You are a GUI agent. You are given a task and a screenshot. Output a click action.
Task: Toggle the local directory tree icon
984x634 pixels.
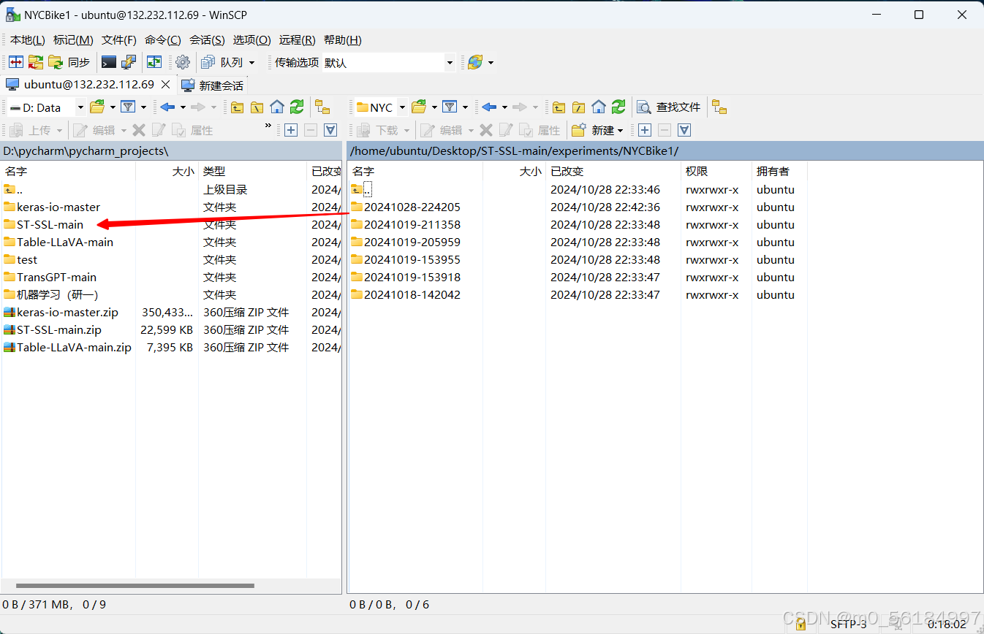(x=322, y=107)
